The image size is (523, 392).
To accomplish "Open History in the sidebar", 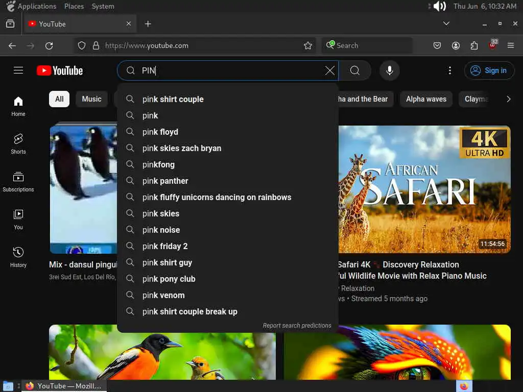I will [x=18, y=257].
